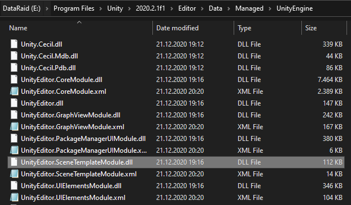
Task: Click the UnityEditor.SceneTemplateModule.xml notepad icon
Action: (14, 174)
